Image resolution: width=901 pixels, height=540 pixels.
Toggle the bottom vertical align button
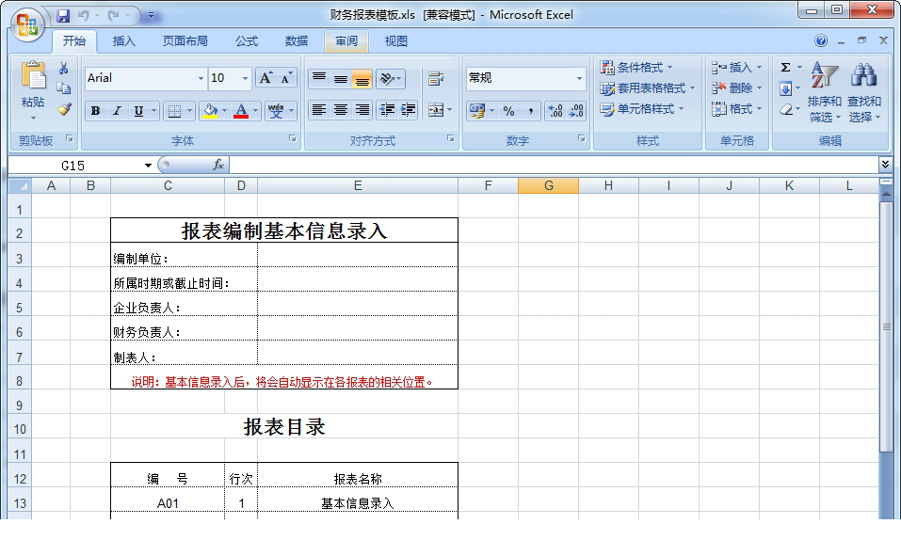362,79
